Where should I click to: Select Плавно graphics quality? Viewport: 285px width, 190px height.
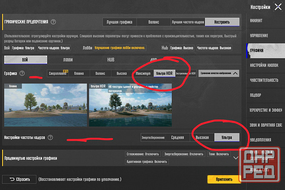pos(78,73)
